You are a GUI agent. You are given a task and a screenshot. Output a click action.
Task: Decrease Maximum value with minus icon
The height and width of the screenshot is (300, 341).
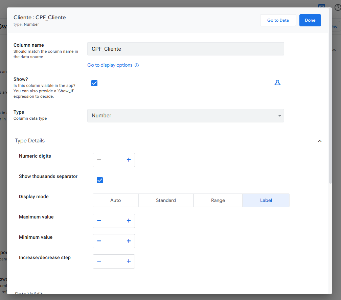pos(99,221)
